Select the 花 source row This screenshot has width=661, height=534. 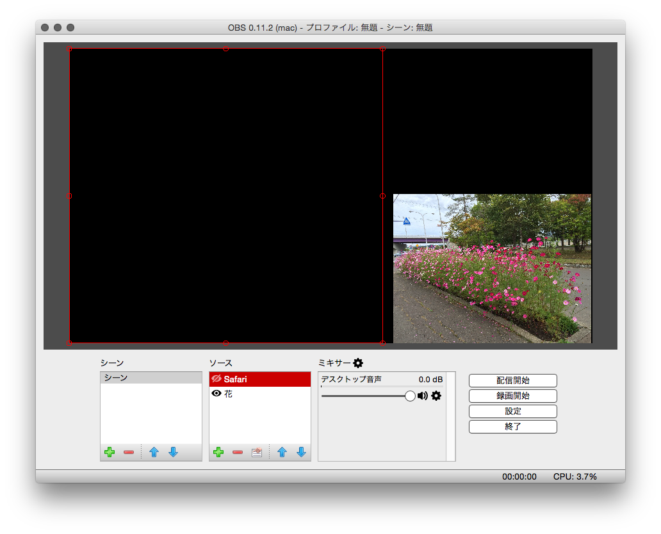[x=259, y=393]
